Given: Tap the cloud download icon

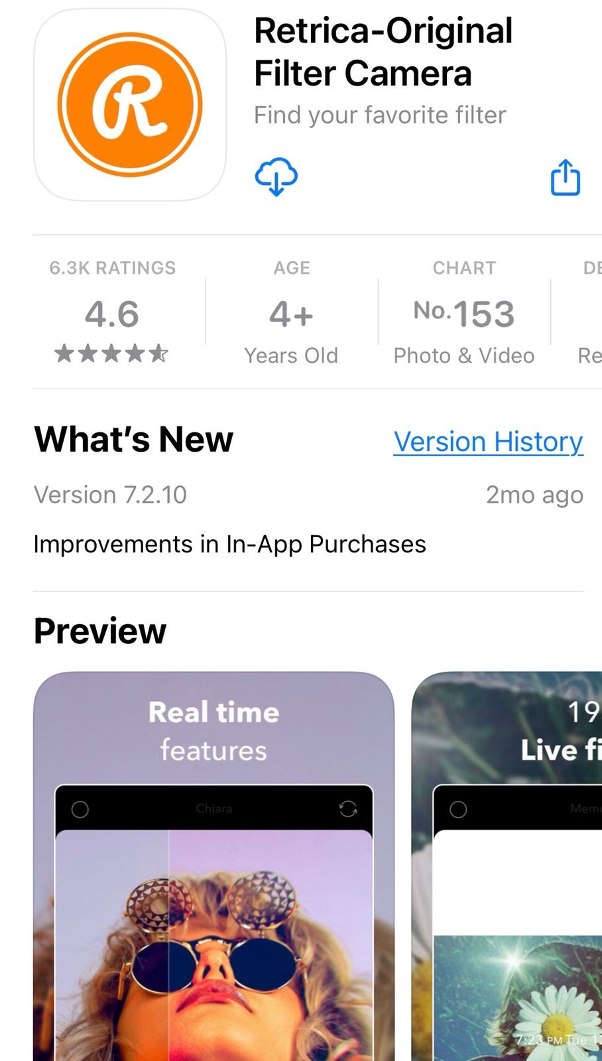Looking at the screenshot, I should 276,176.
